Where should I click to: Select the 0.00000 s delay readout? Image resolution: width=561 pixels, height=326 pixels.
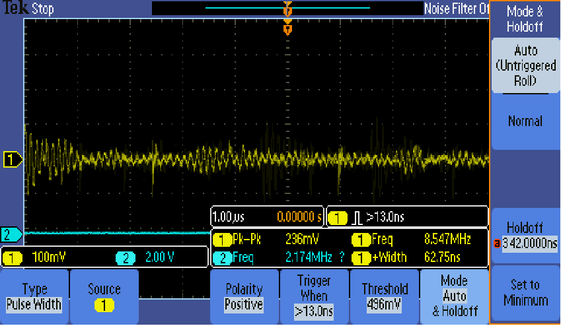coord(299,216)
